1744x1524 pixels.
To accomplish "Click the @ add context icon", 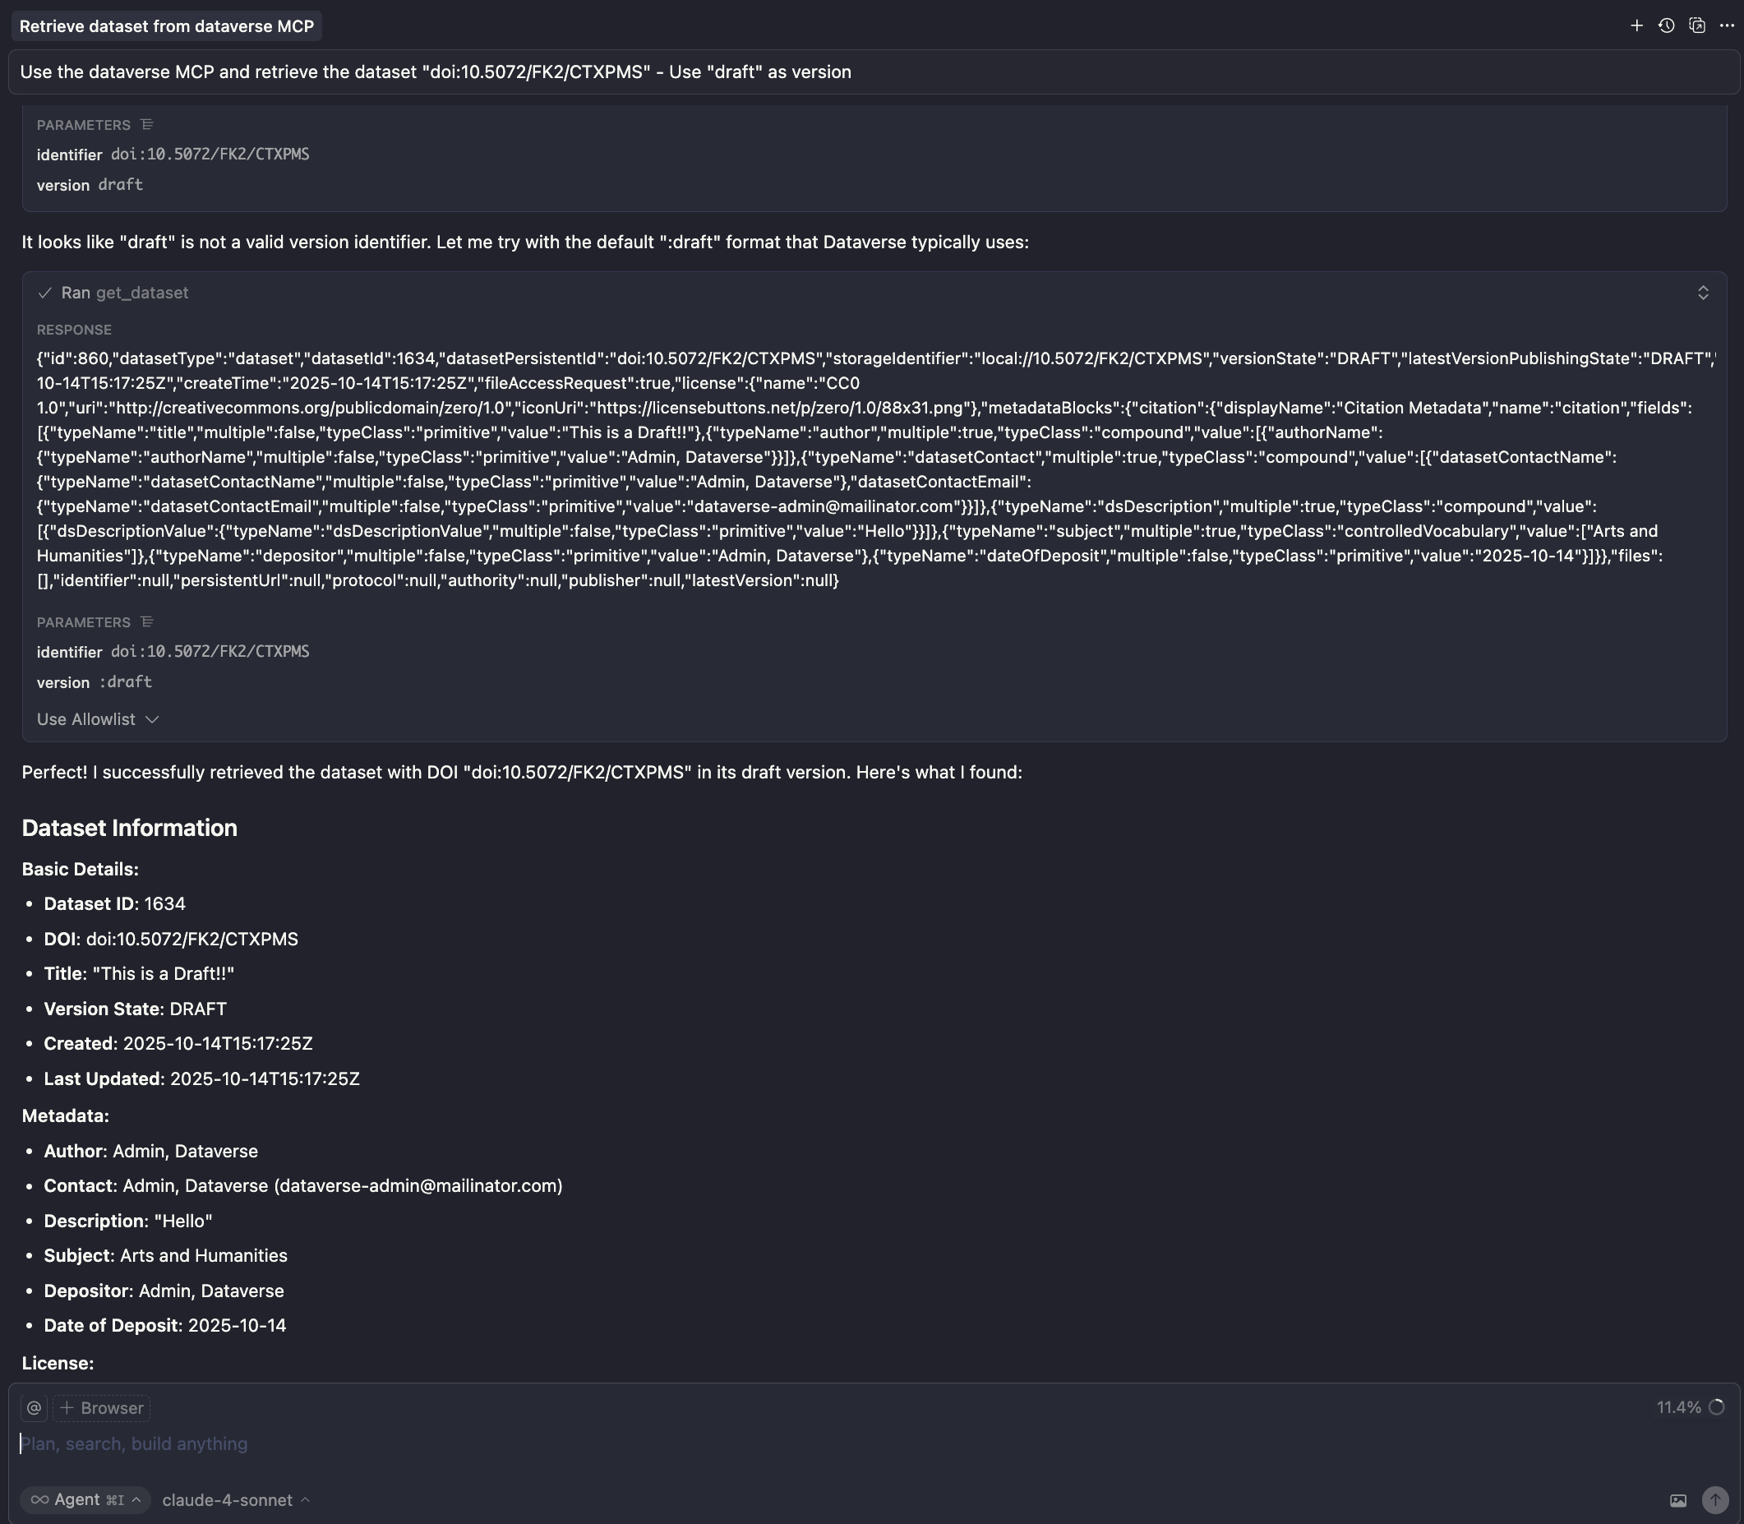I will click(x=34, y=1407).
